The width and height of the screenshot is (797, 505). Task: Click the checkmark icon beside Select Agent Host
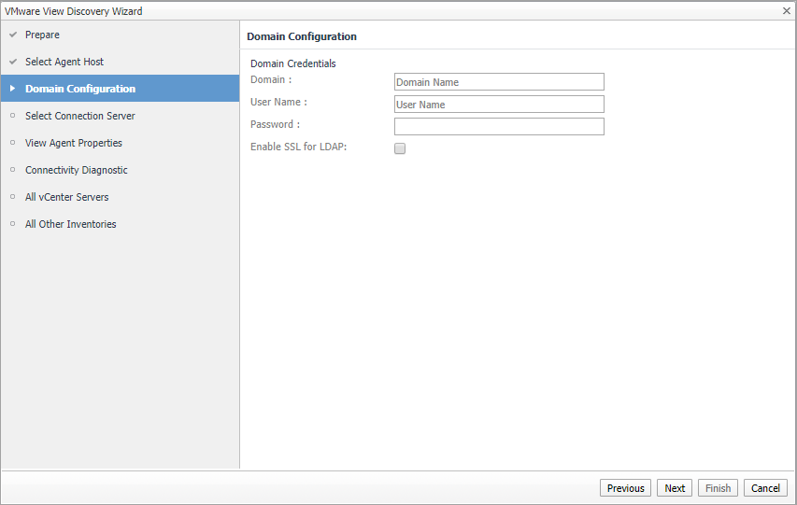(x=13, y=62)
